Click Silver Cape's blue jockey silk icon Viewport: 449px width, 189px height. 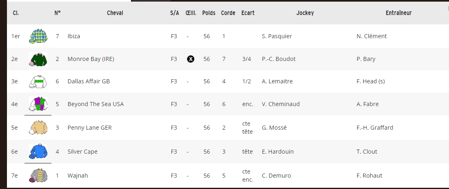pos(38,152)
